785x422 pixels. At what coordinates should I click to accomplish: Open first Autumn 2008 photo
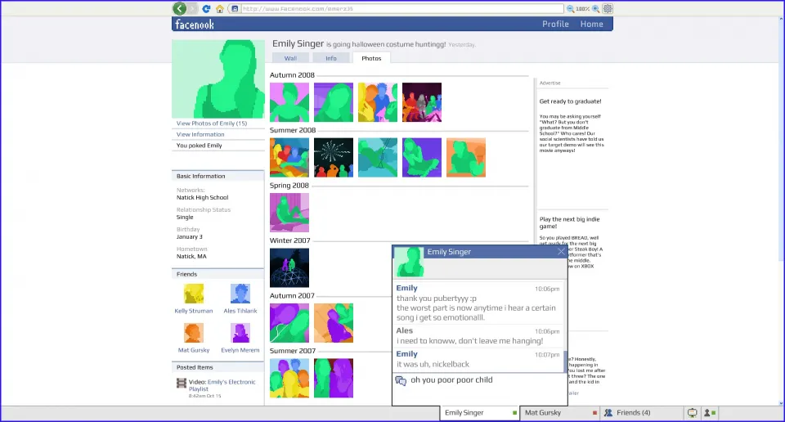coord(289,102)
